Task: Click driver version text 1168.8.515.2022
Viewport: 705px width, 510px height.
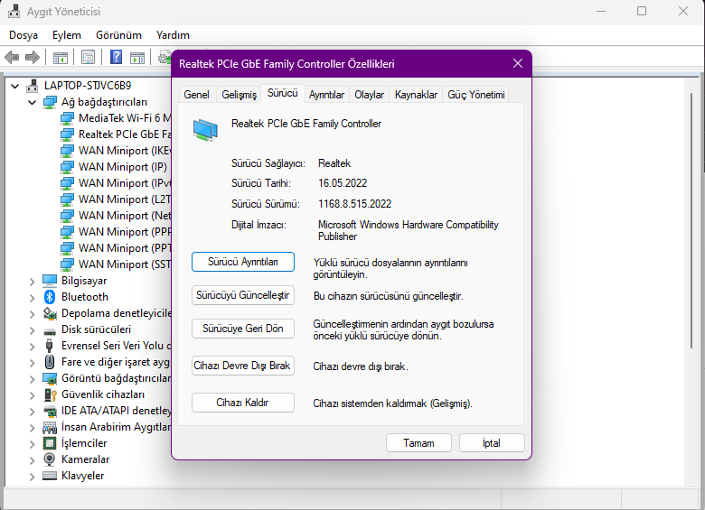Action: pyautogui.click(x=354, y=204)
